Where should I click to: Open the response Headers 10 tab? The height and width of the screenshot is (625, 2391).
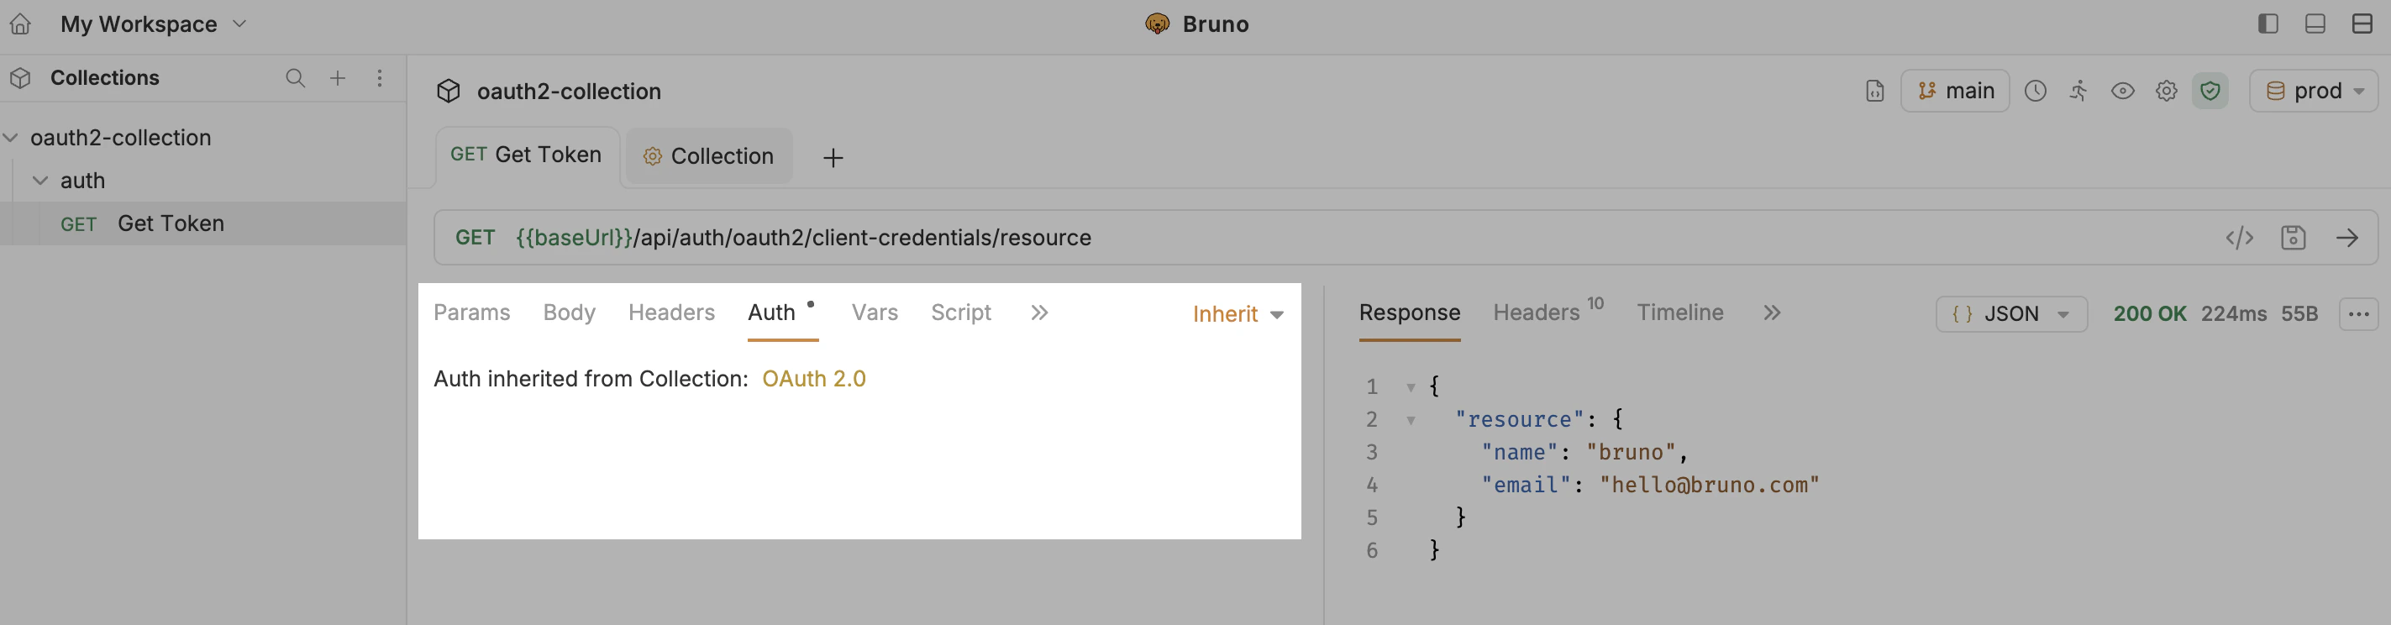pyautogui.click(x=1548, y=311)
